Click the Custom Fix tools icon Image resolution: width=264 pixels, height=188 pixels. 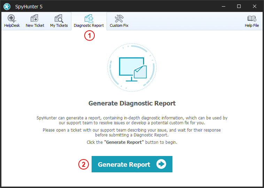119,18
